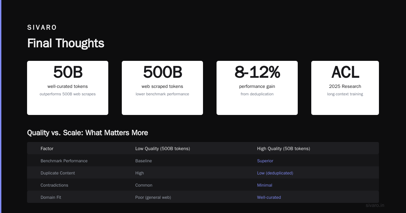
Task: Click the High Quality (50B tokens) header
Action: click(x=284, y=148)
